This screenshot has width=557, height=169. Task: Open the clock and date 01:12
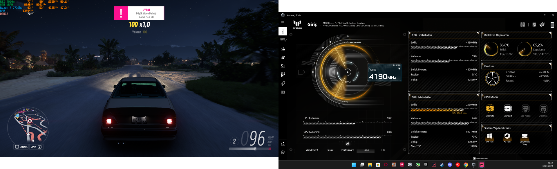pos(547,165)
